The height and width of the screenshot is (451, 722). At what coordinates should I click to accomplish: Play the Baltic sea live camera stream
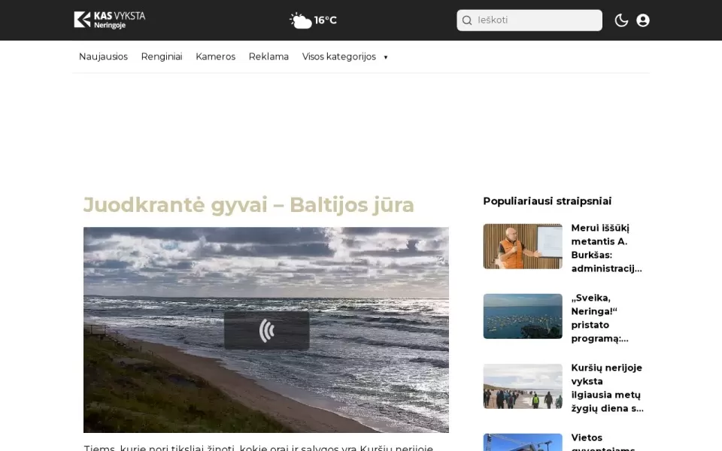(x=266, y=330)
